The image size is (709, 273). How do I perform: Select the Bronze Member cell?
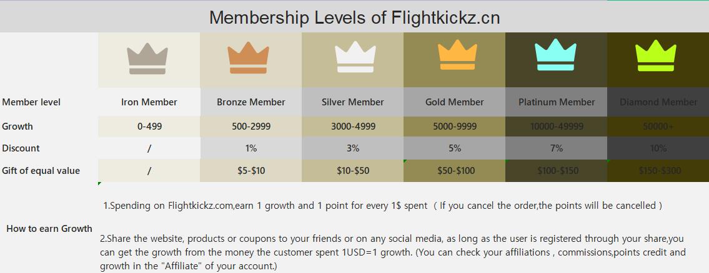click(x=251, y=102)
